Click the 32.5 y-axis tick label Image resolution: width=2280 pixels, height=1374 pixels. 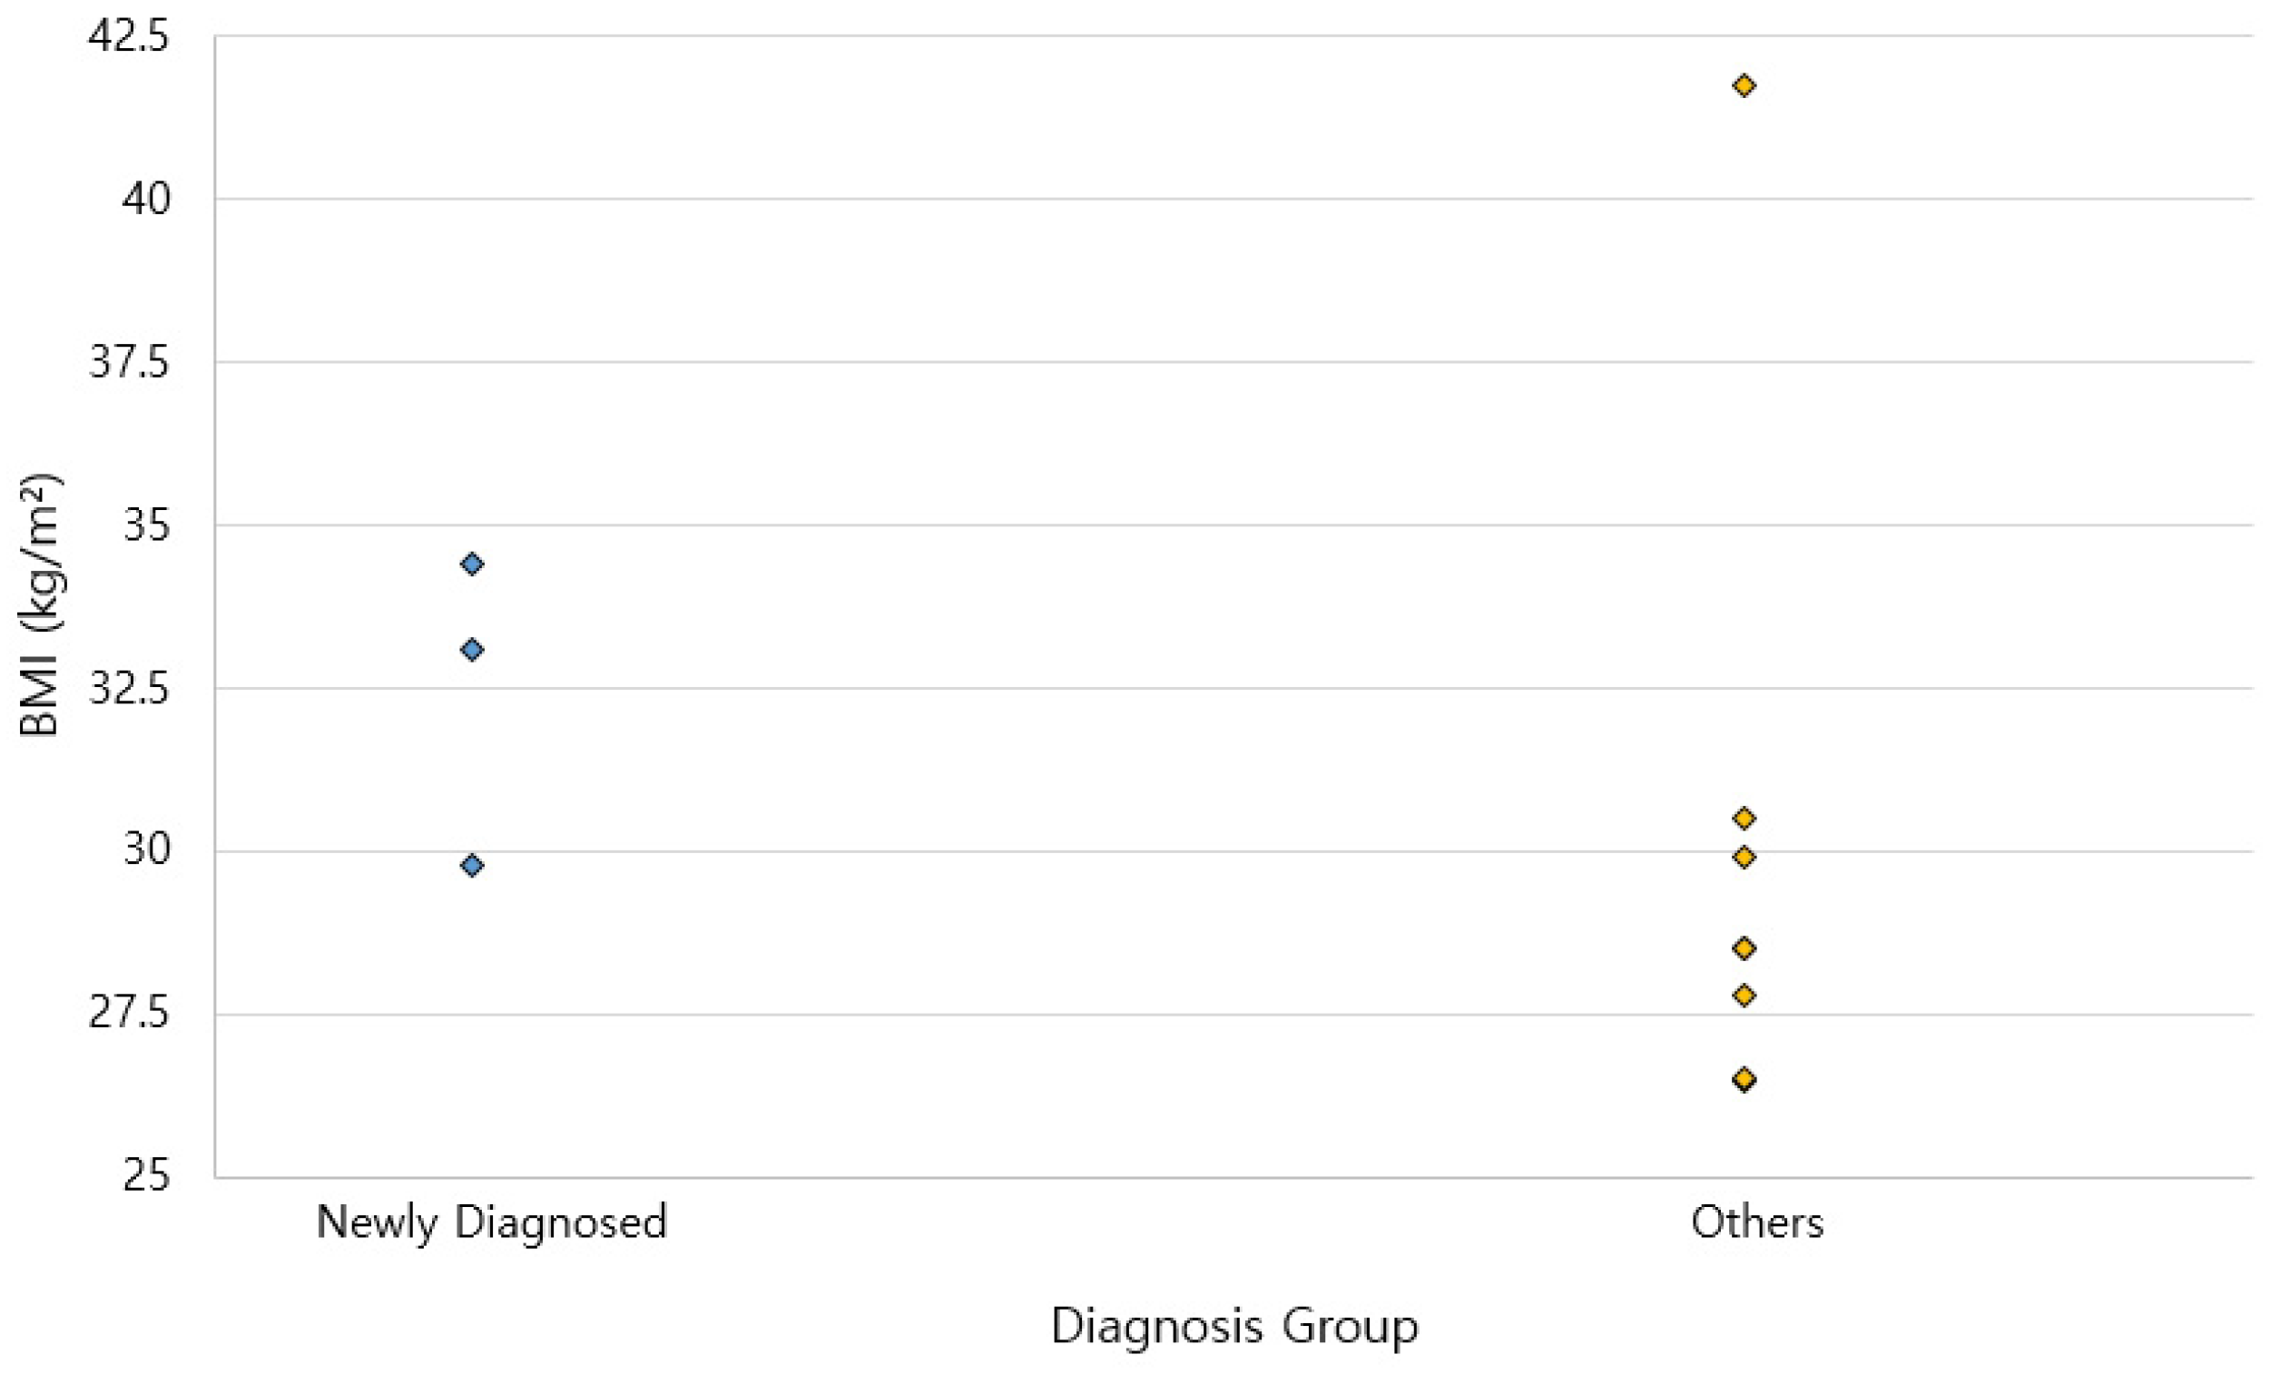pos(129,689)
